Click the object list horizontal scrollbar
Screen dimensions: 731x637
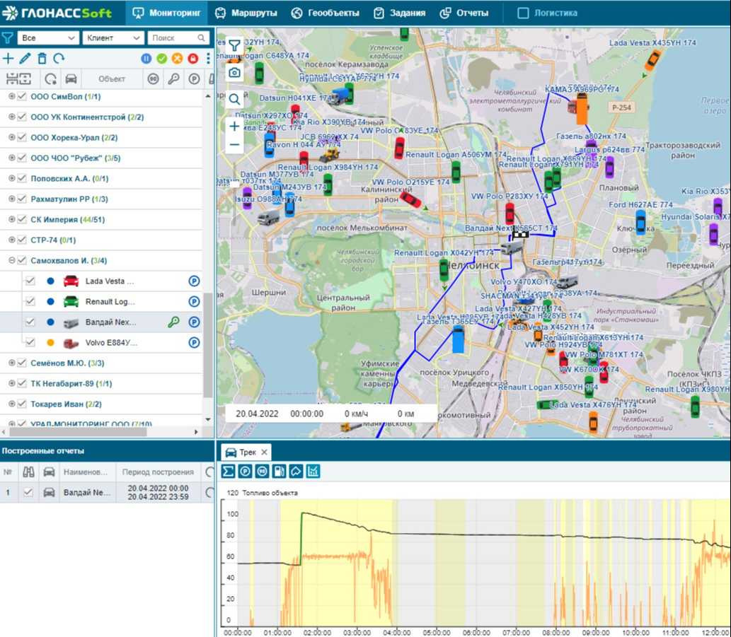point(77,432)
